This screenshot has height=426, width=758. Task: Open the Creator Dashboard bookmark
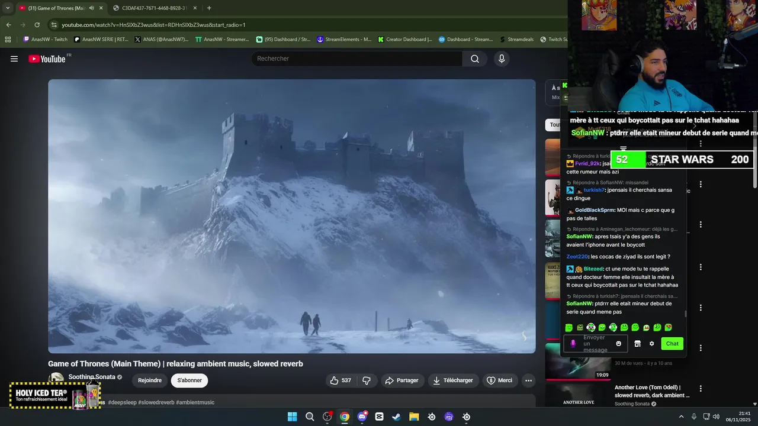(405, 40)
